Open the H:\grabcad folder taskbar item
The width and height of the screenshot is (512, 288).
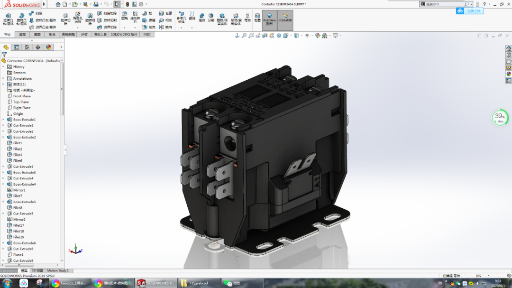click(199, 283)
